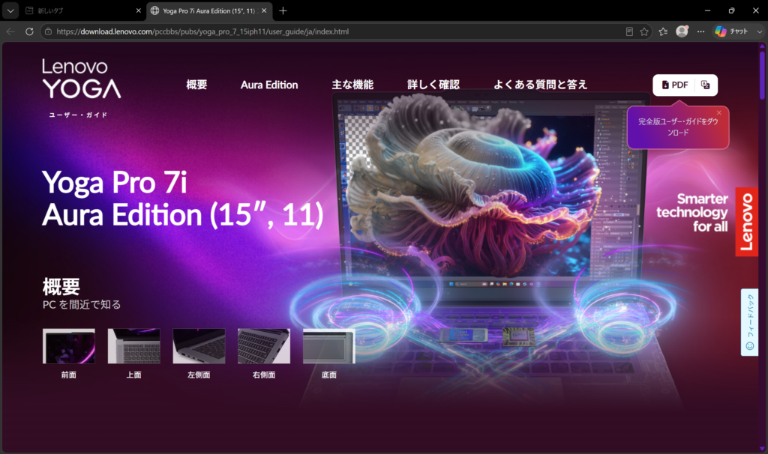Add this page to favorites star
Screen dimensions: 768x454
[644, 31]
